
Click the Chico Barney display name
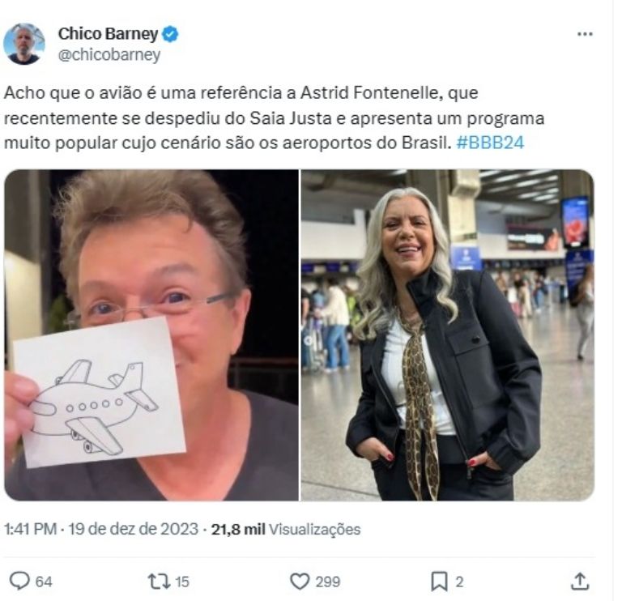coord(108,34)
